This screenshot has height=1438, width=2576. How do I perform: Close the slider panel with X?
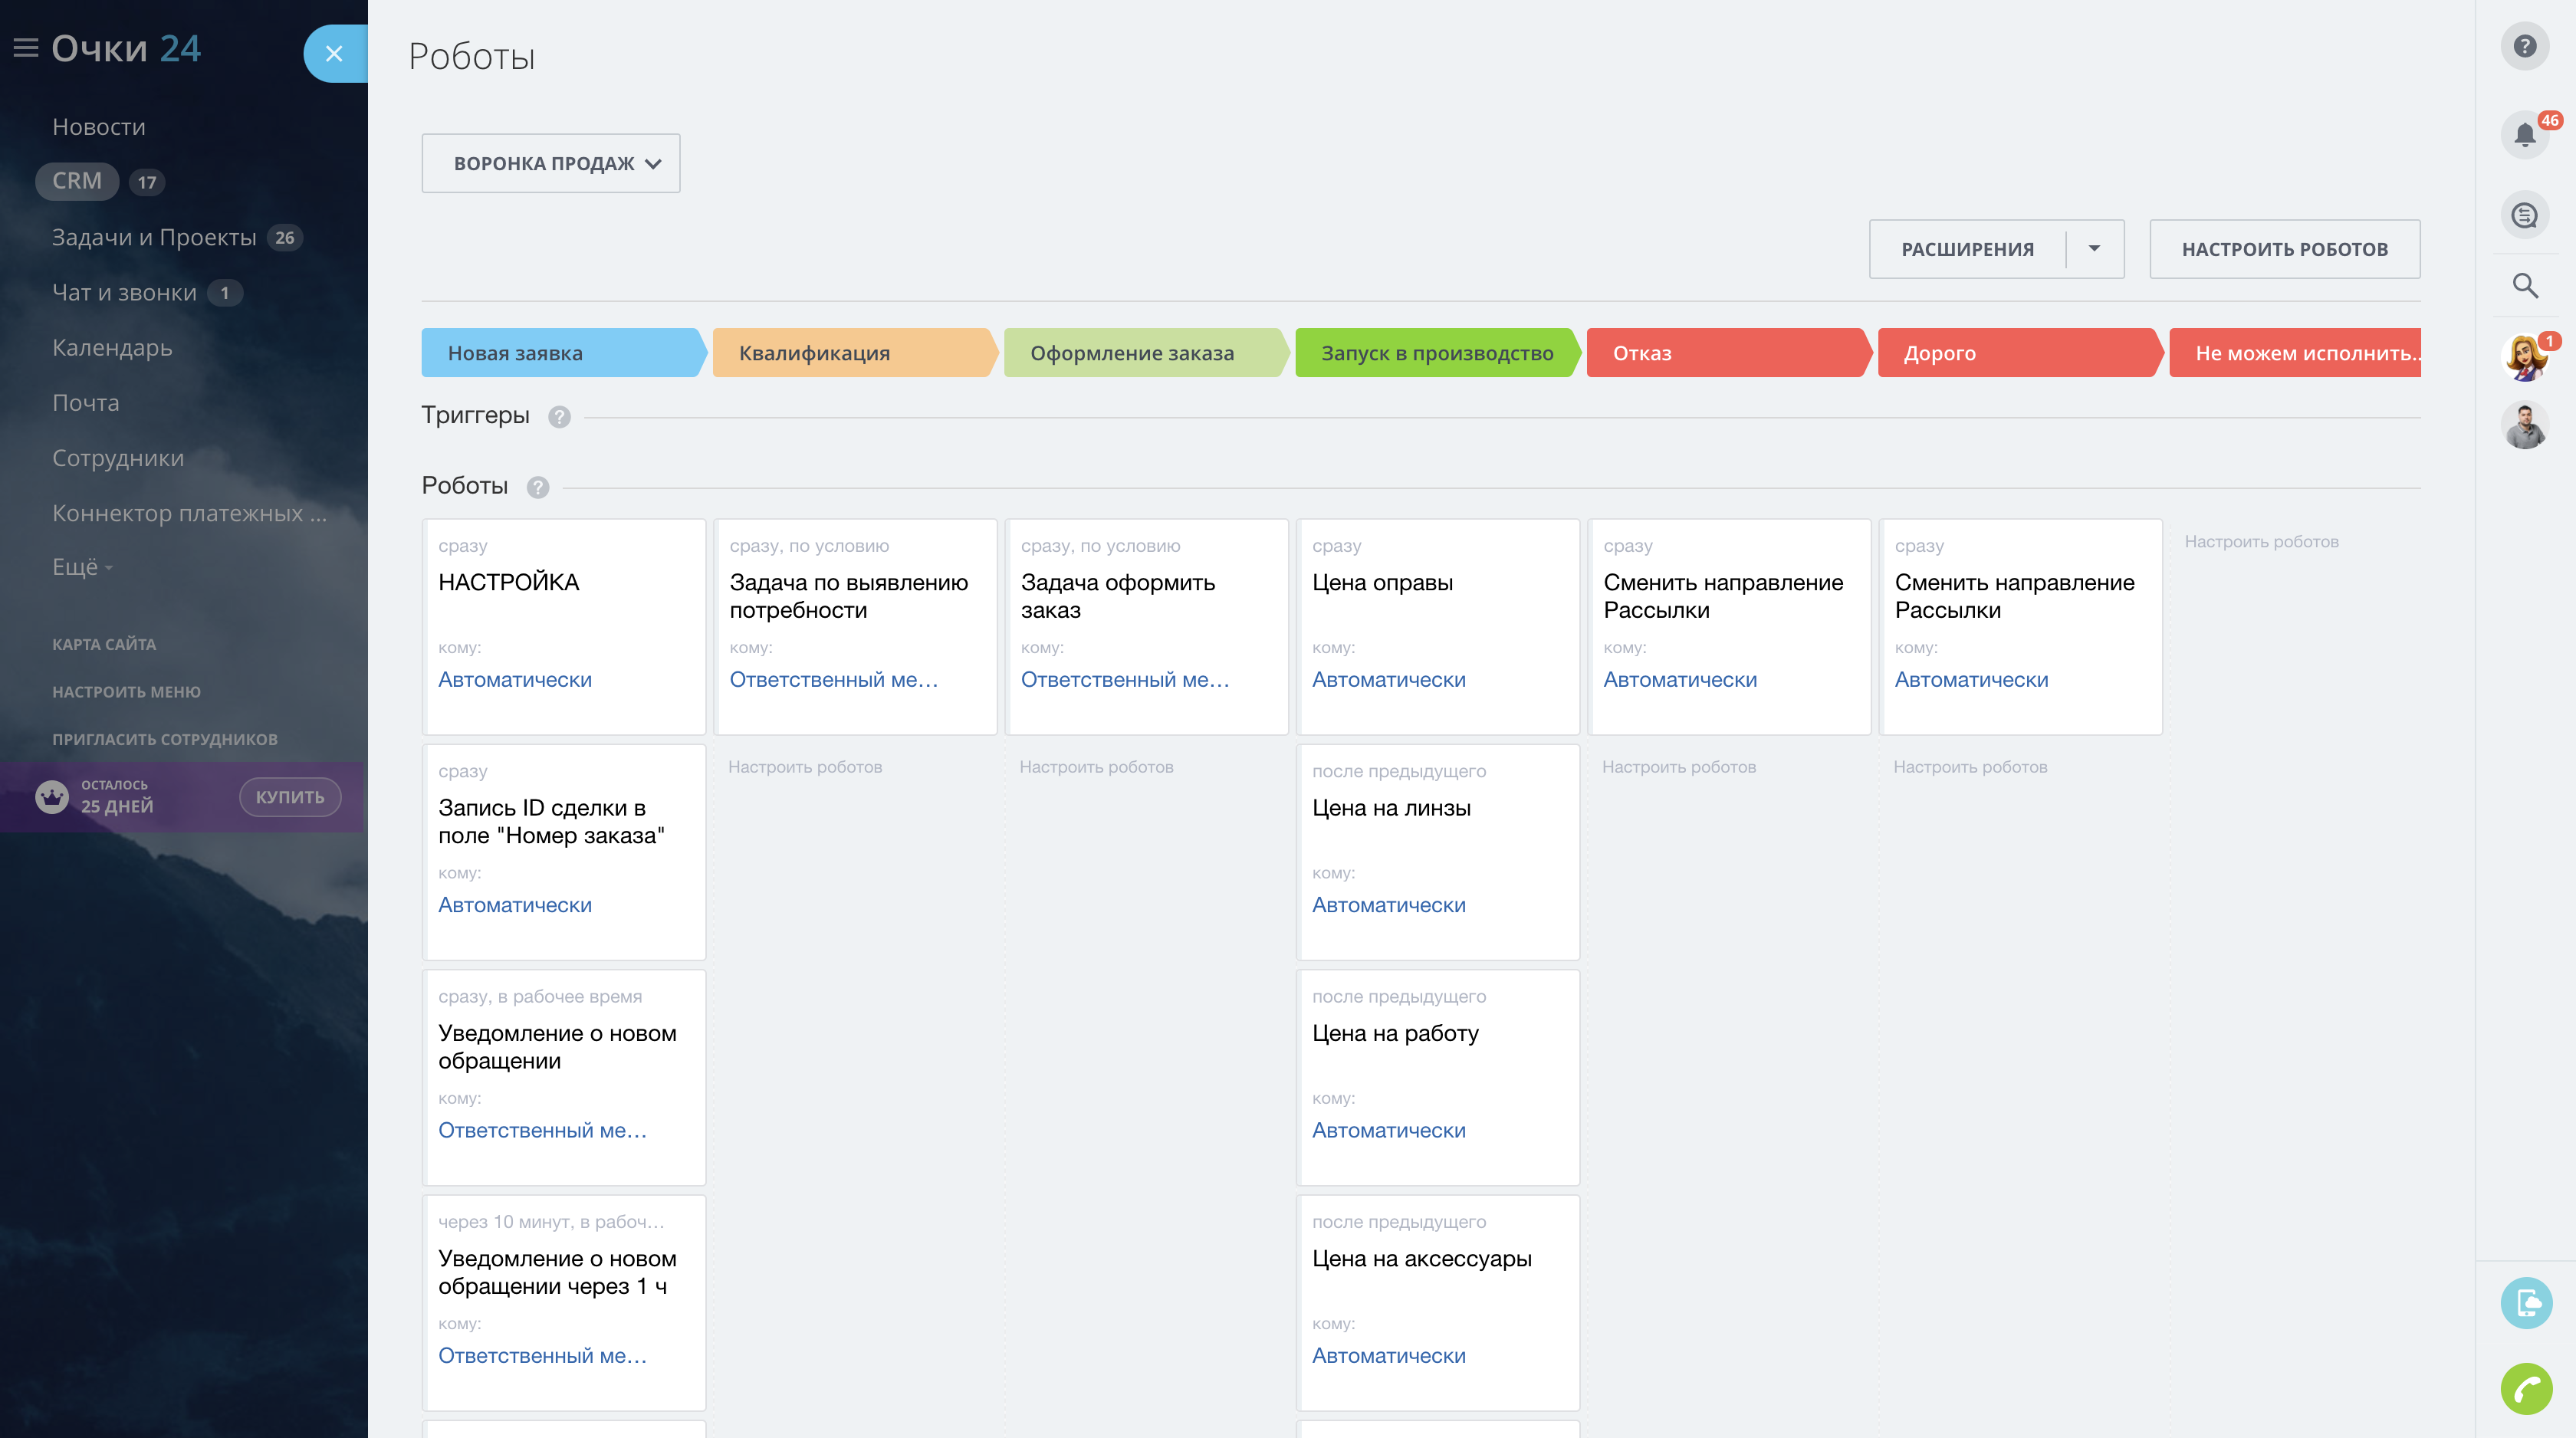point(334,54)
